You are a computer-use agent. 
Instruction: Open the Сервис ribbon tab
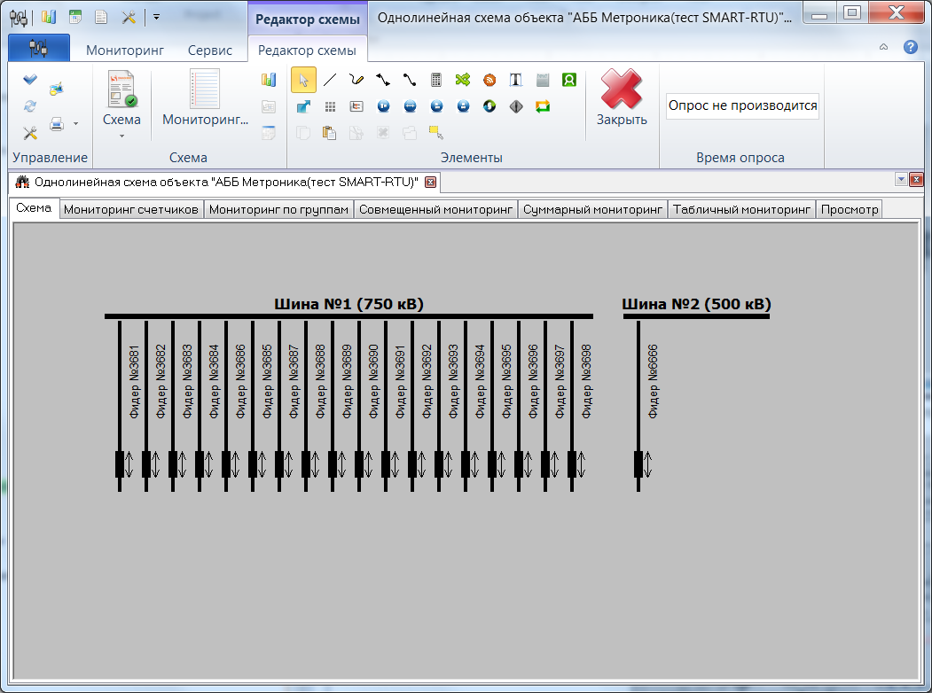coord(209,51)
